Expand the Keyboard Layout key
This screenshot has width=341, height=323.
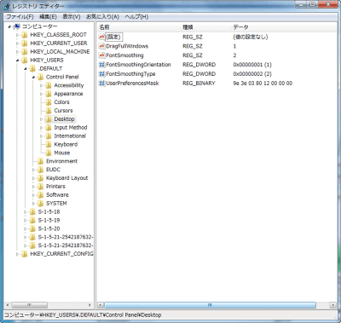tap(33, 178)
